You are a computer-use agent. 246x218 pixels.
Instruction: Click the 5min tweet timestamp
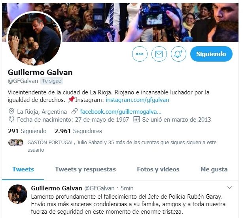[x=127, y=188]
